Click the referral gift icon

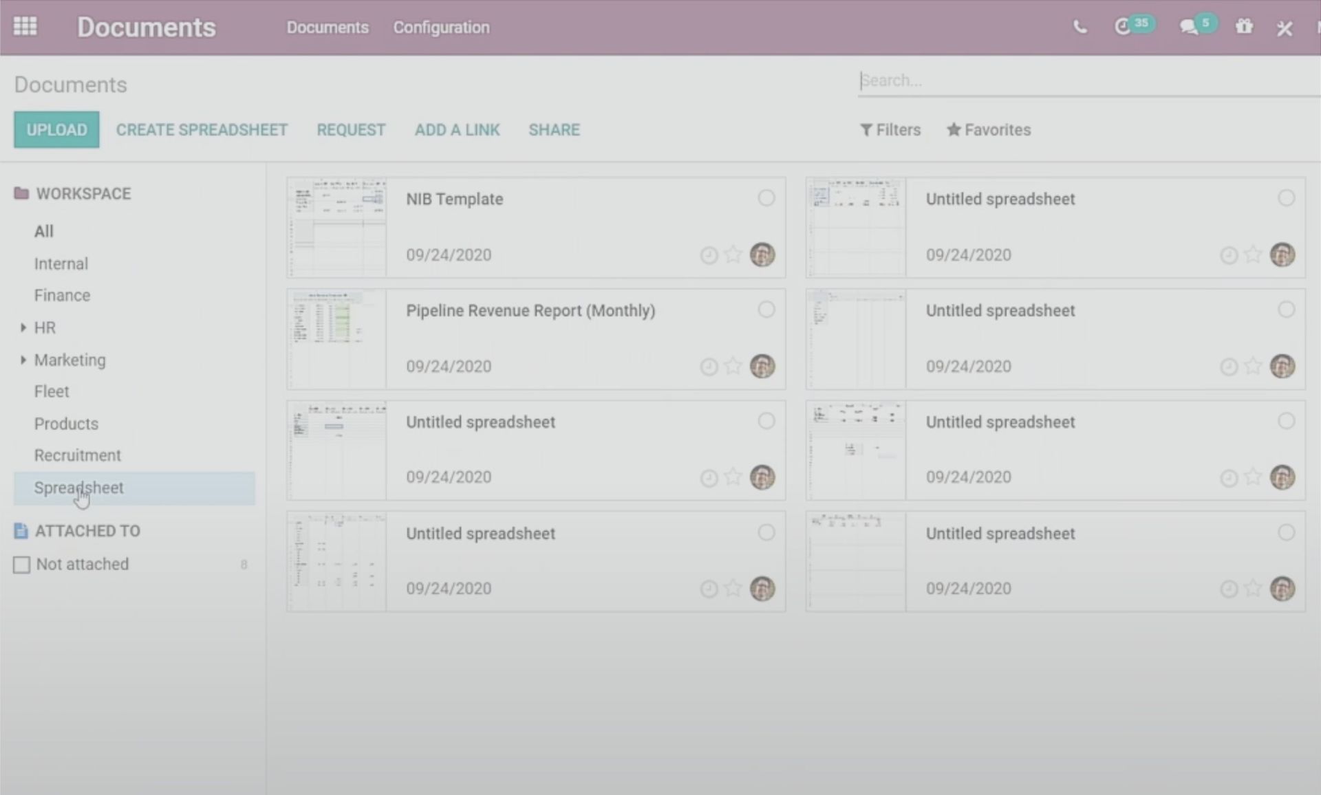(1244, 28)
